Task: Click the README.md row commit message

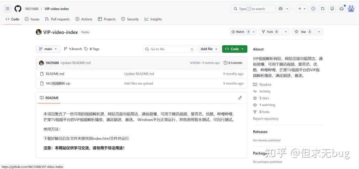Action: (x=139, y=74)
